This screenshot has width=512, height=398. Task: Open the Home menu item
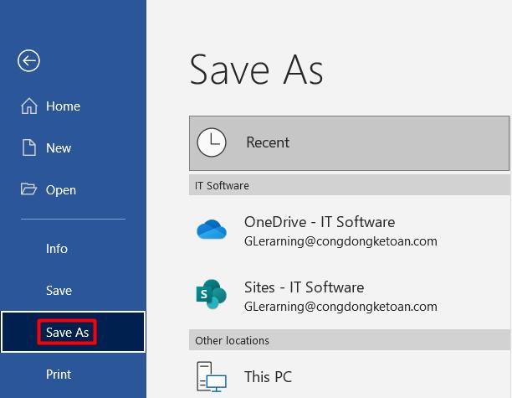73,106
